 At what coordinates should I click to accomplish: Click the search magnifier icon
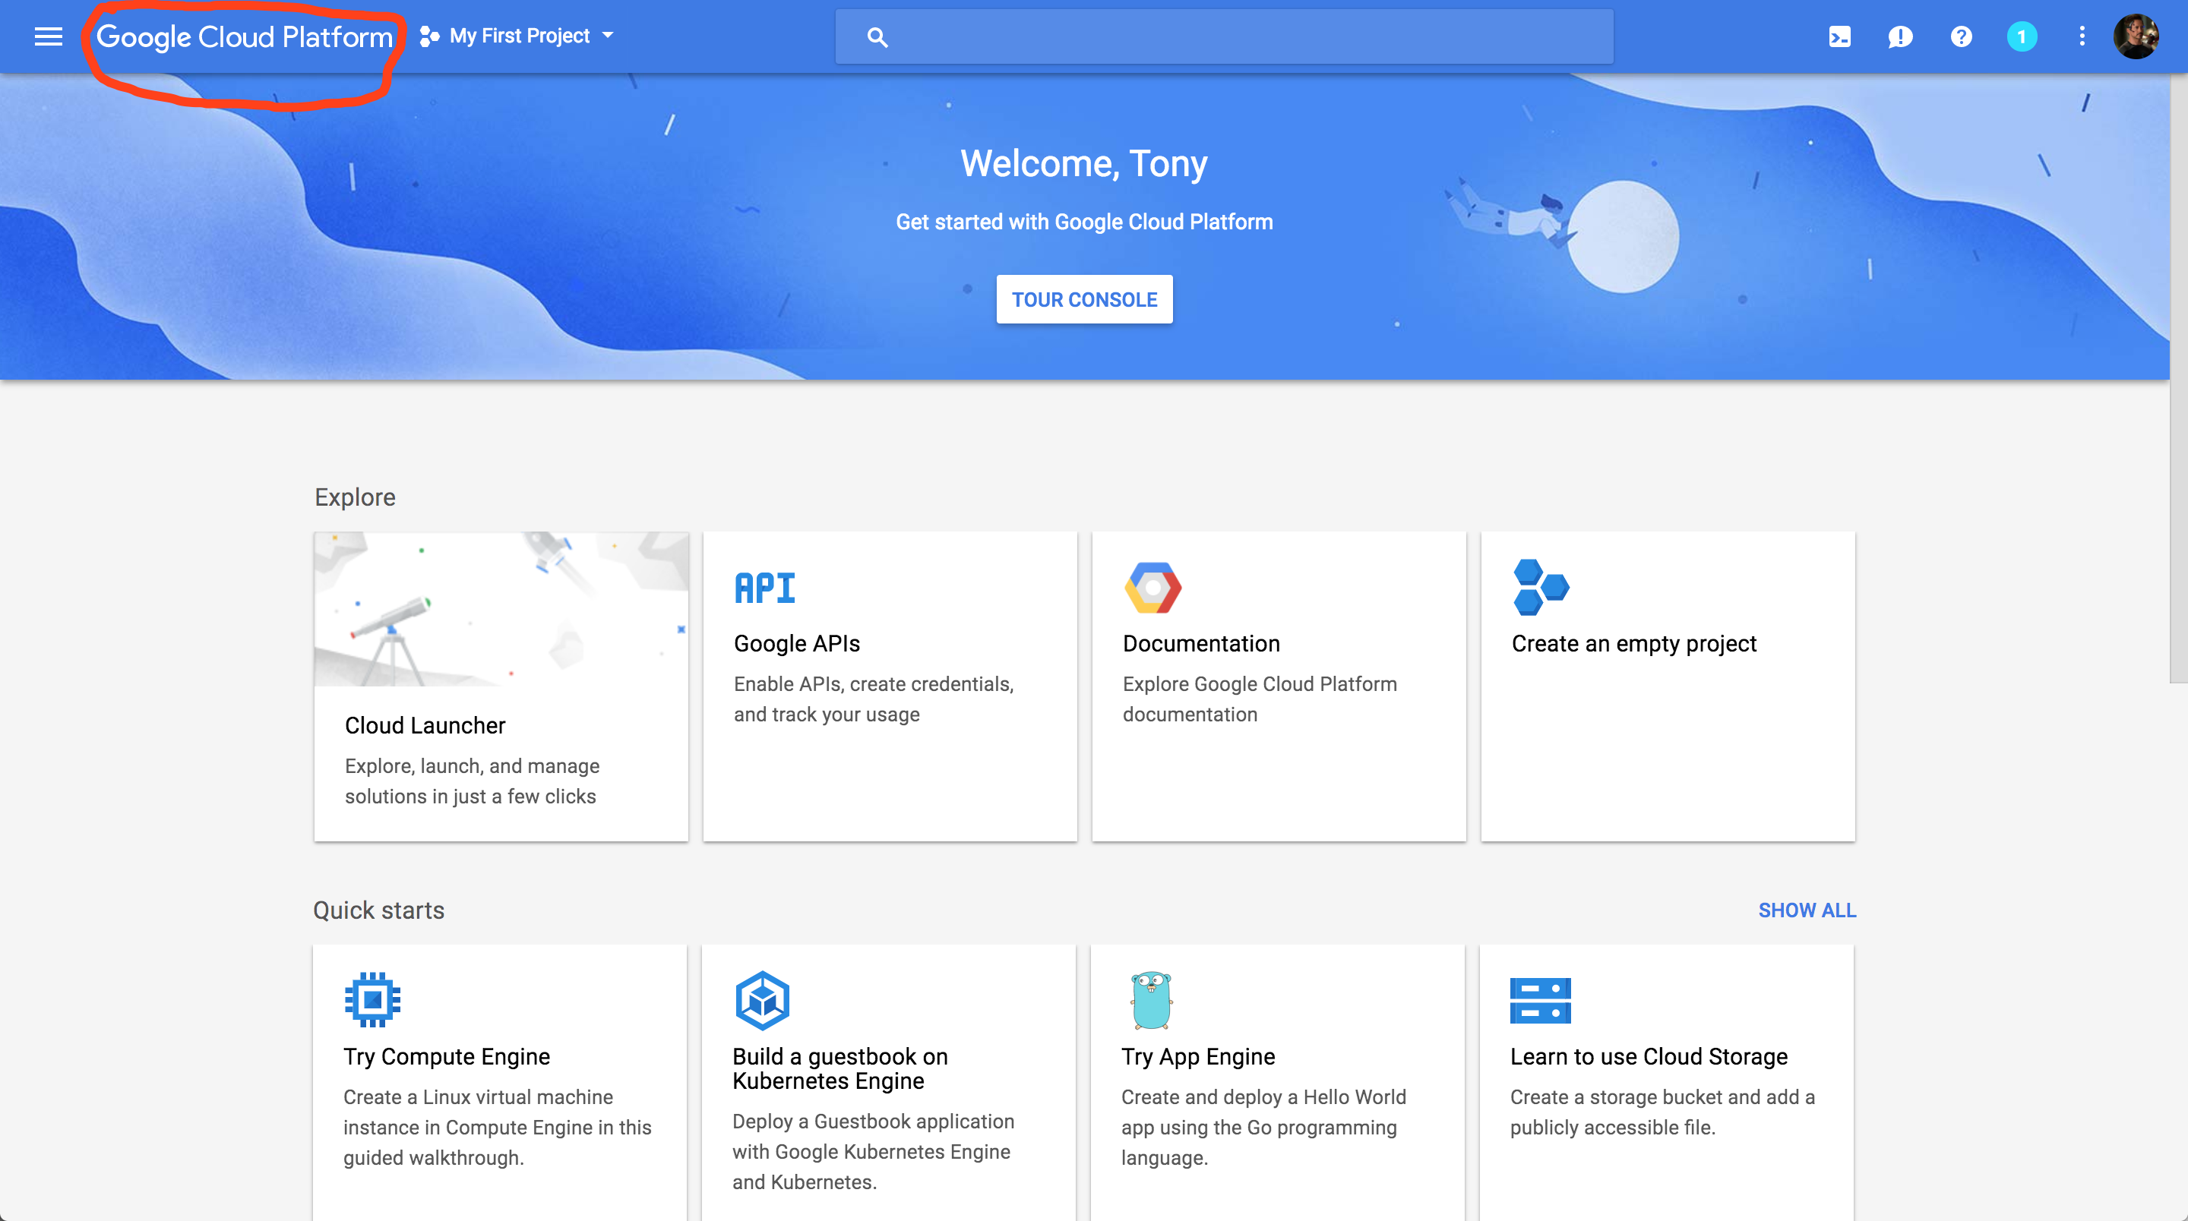click(x=877, y=37)
